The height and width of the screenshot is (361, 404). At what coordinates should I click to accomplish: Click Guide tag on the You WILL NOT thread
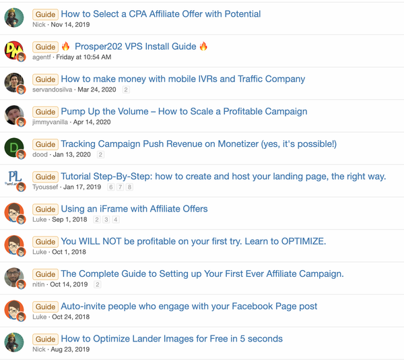pyautogui.click(x=45, y=242)
